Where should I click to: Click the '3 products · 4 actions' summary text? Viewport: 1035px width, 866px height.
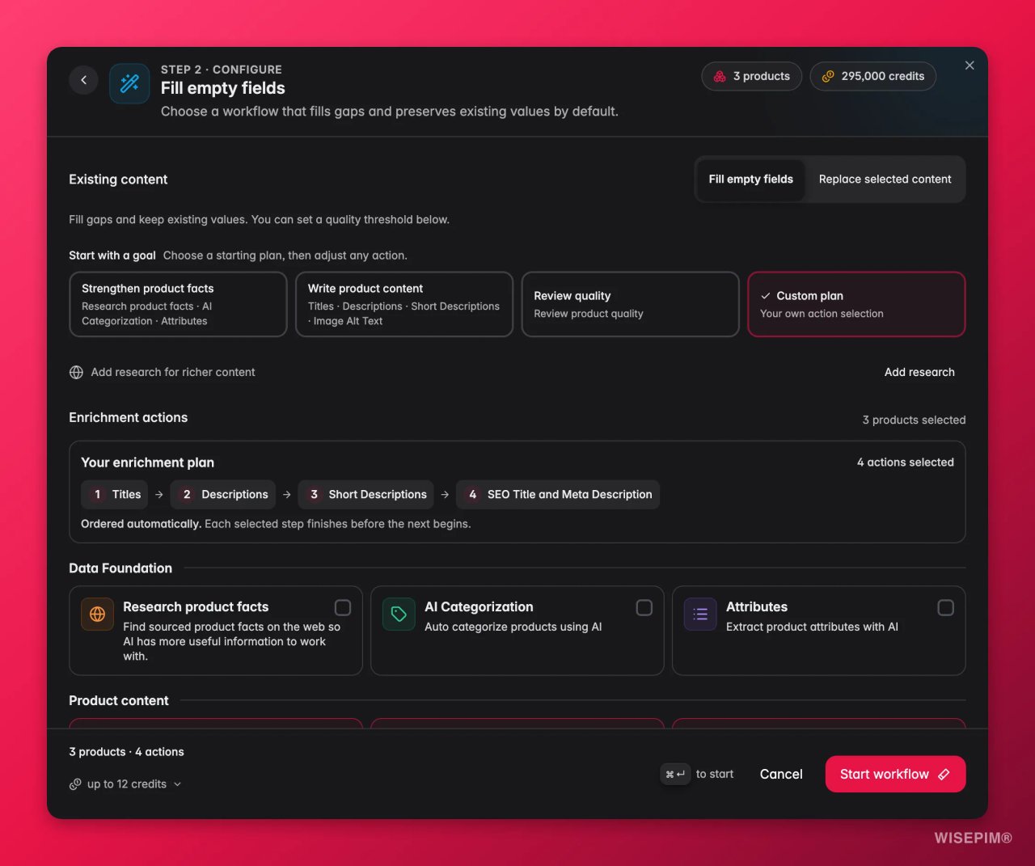(x=126, y=752)
